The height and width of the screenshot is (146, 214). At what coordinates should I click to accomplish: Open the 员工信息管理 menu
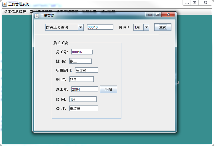point(15,12)
